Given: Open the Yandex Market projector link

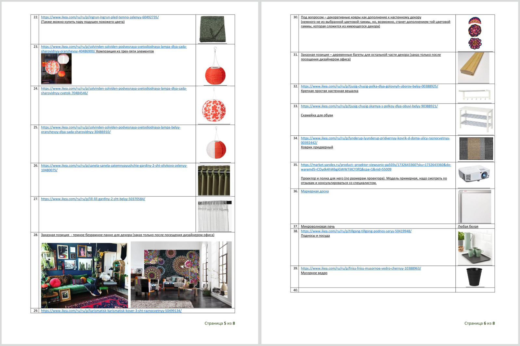Looking at the screenshot, I should pos(376,165).
